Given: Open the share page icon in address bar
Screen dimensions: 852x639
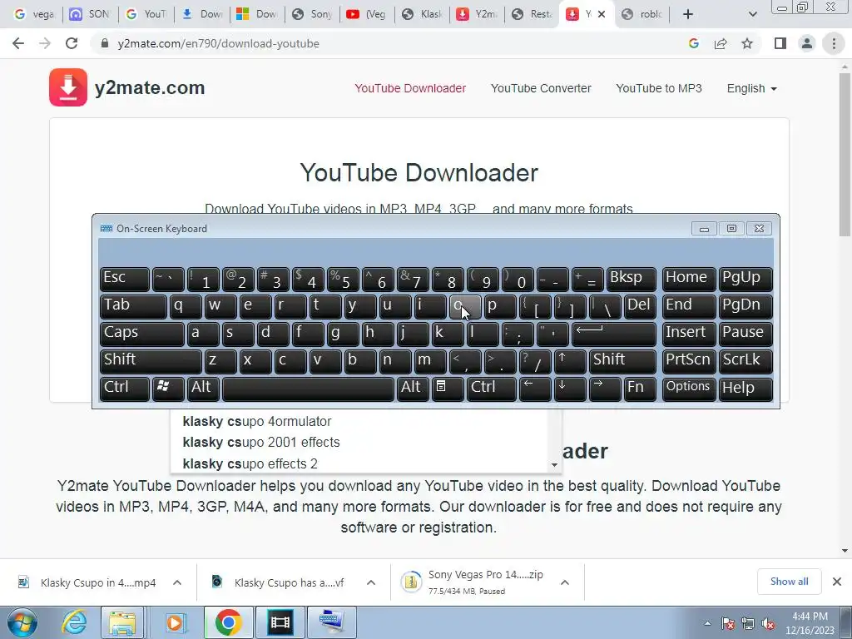Looking at the screenshot, I should pyautogui.click(x=721, y=43).
